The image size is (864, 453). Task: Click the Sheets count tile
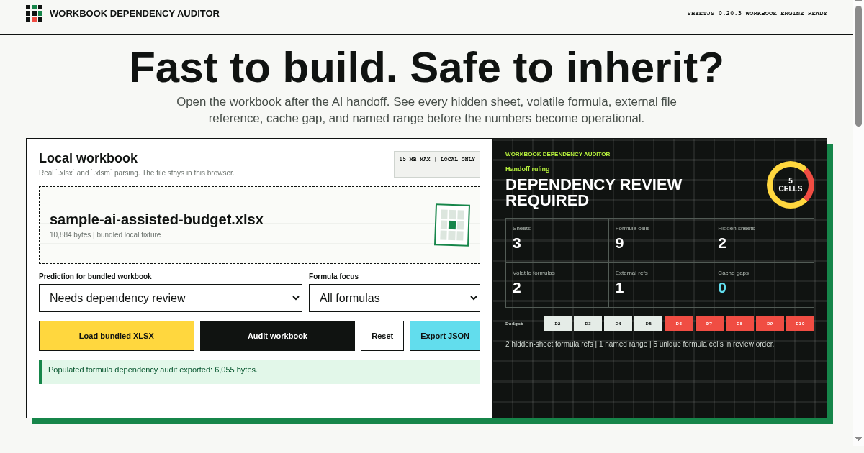(557, 240)
